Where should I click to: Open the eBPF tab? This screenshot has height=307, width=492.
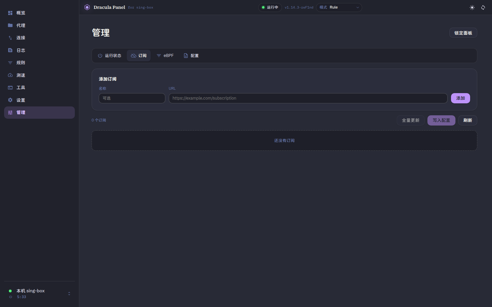coord(165,56)
